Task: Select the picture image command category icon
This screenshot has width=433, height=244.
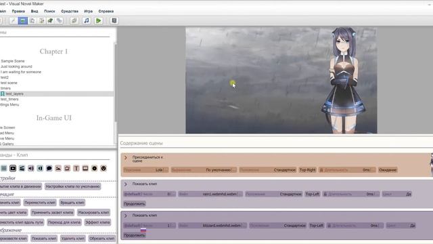Action: coord(58,168)
